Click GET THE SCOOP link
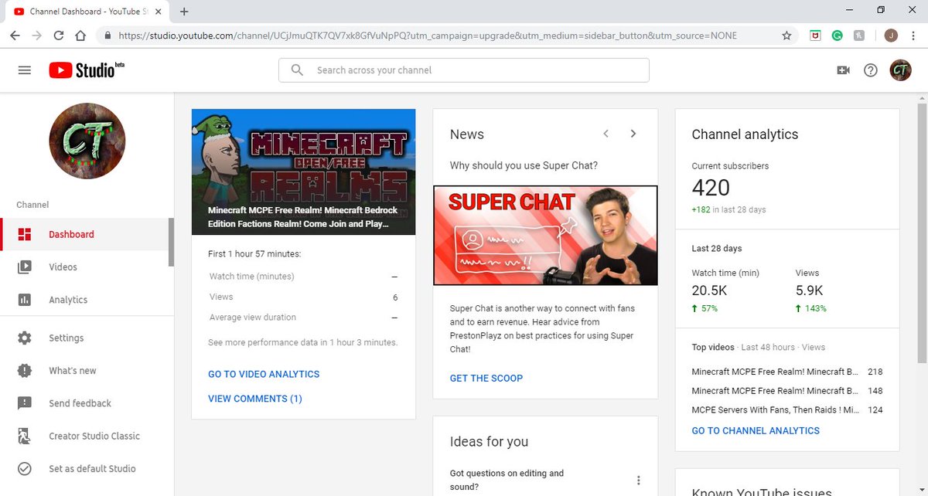928x496 pixels. pos(486,378)
